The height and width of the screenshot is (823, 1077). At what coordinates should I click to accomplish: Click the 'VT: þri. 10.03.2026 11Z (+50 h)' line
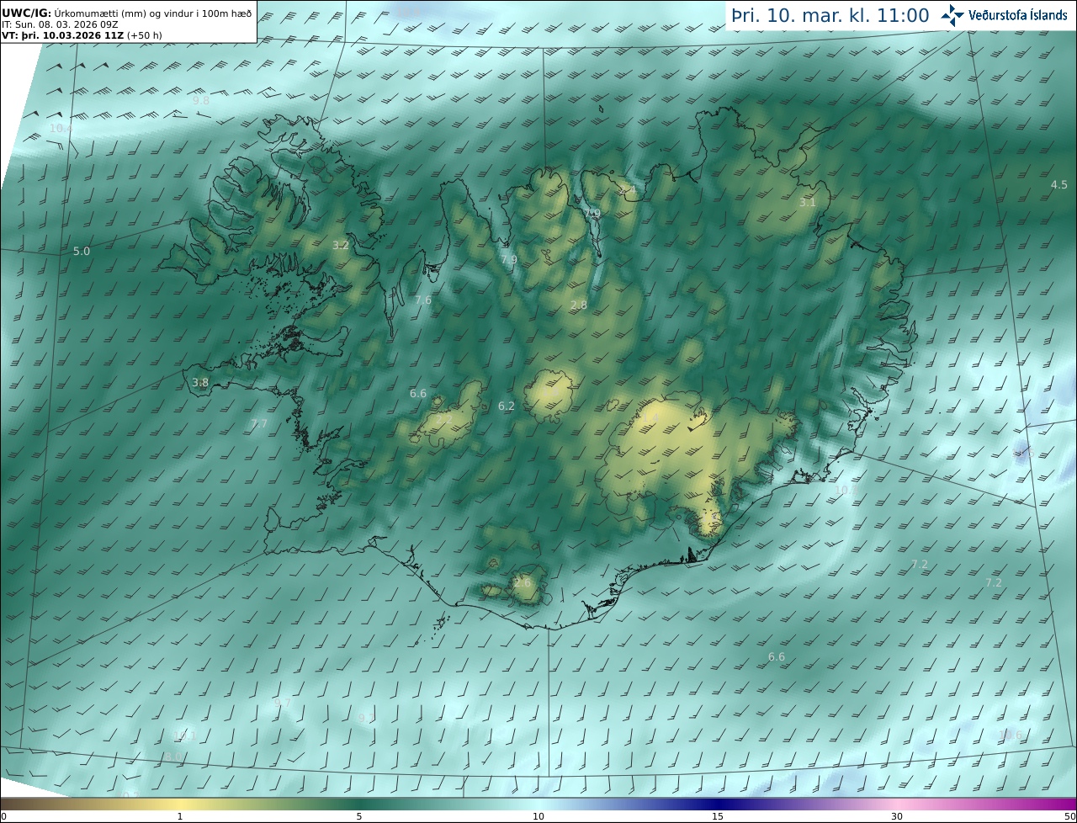[x=82, y=35]
